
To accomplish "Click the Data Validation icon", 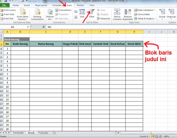I will tap(136, 10).
